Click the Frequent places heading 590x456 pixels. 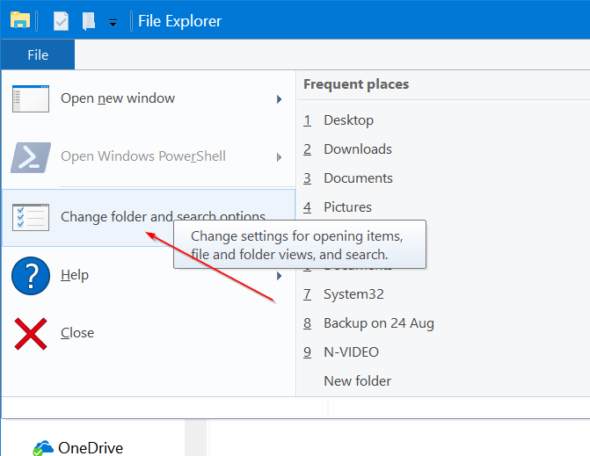coord(356,84)
